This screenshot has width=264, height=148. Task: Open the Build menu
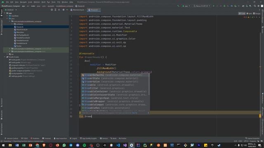[x=43, y=2]
